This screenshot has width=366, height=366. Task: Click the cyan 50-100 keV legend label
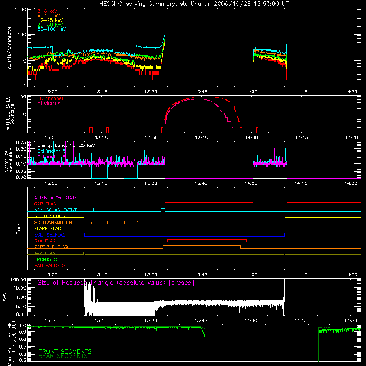(x=52, y=29)
